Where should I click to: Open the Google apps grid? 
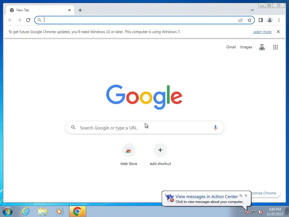click(x=275, y=47)
